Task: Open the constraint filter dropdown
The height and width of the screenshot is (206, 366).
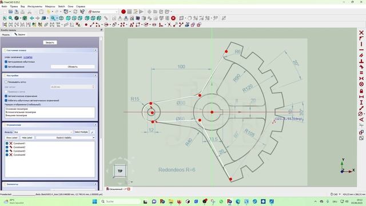Action: (43, 132)
